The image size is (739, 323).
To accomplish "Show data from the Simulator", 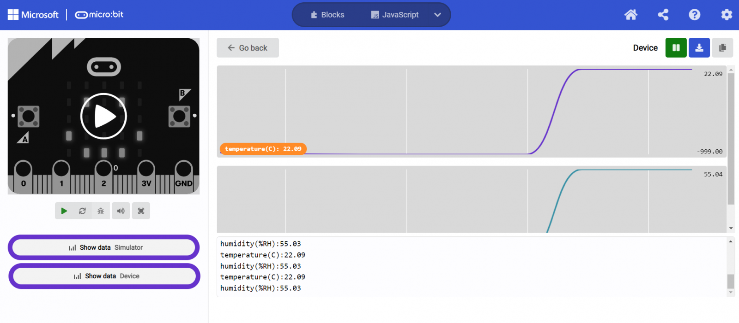I will click(104, 247).
